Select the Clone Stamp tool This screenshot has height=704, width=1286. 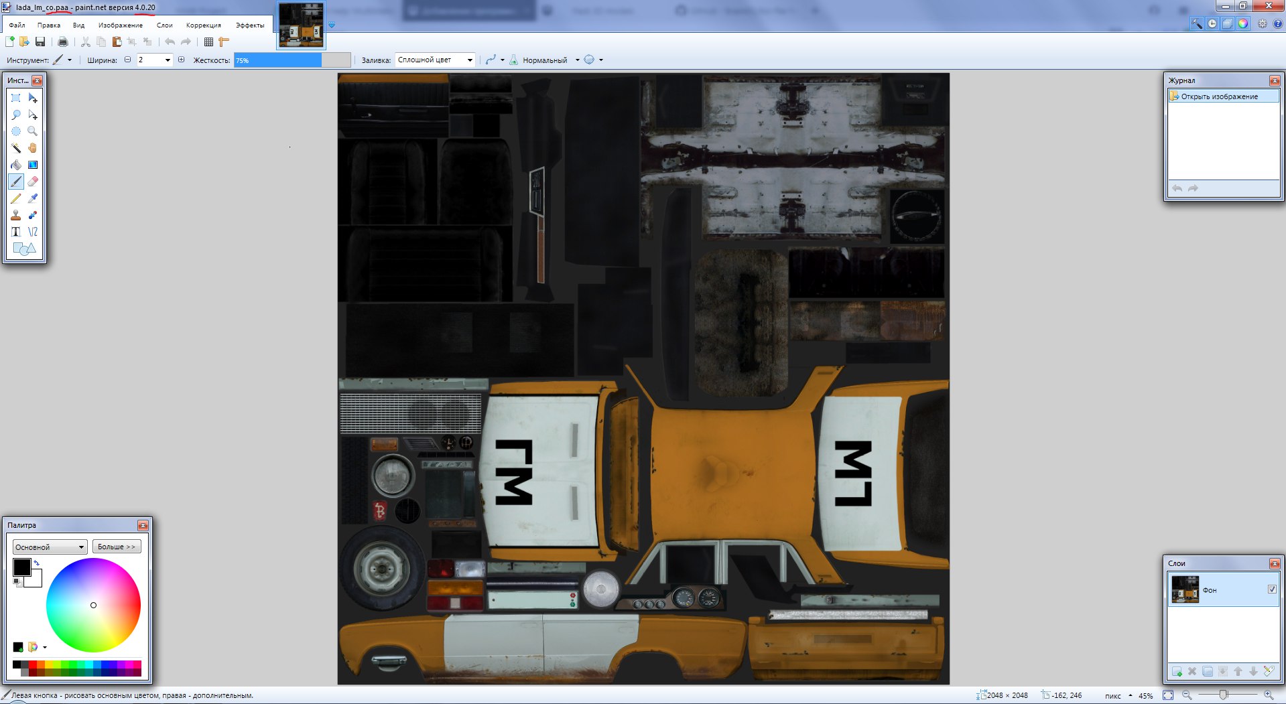(x=16, y=215)
